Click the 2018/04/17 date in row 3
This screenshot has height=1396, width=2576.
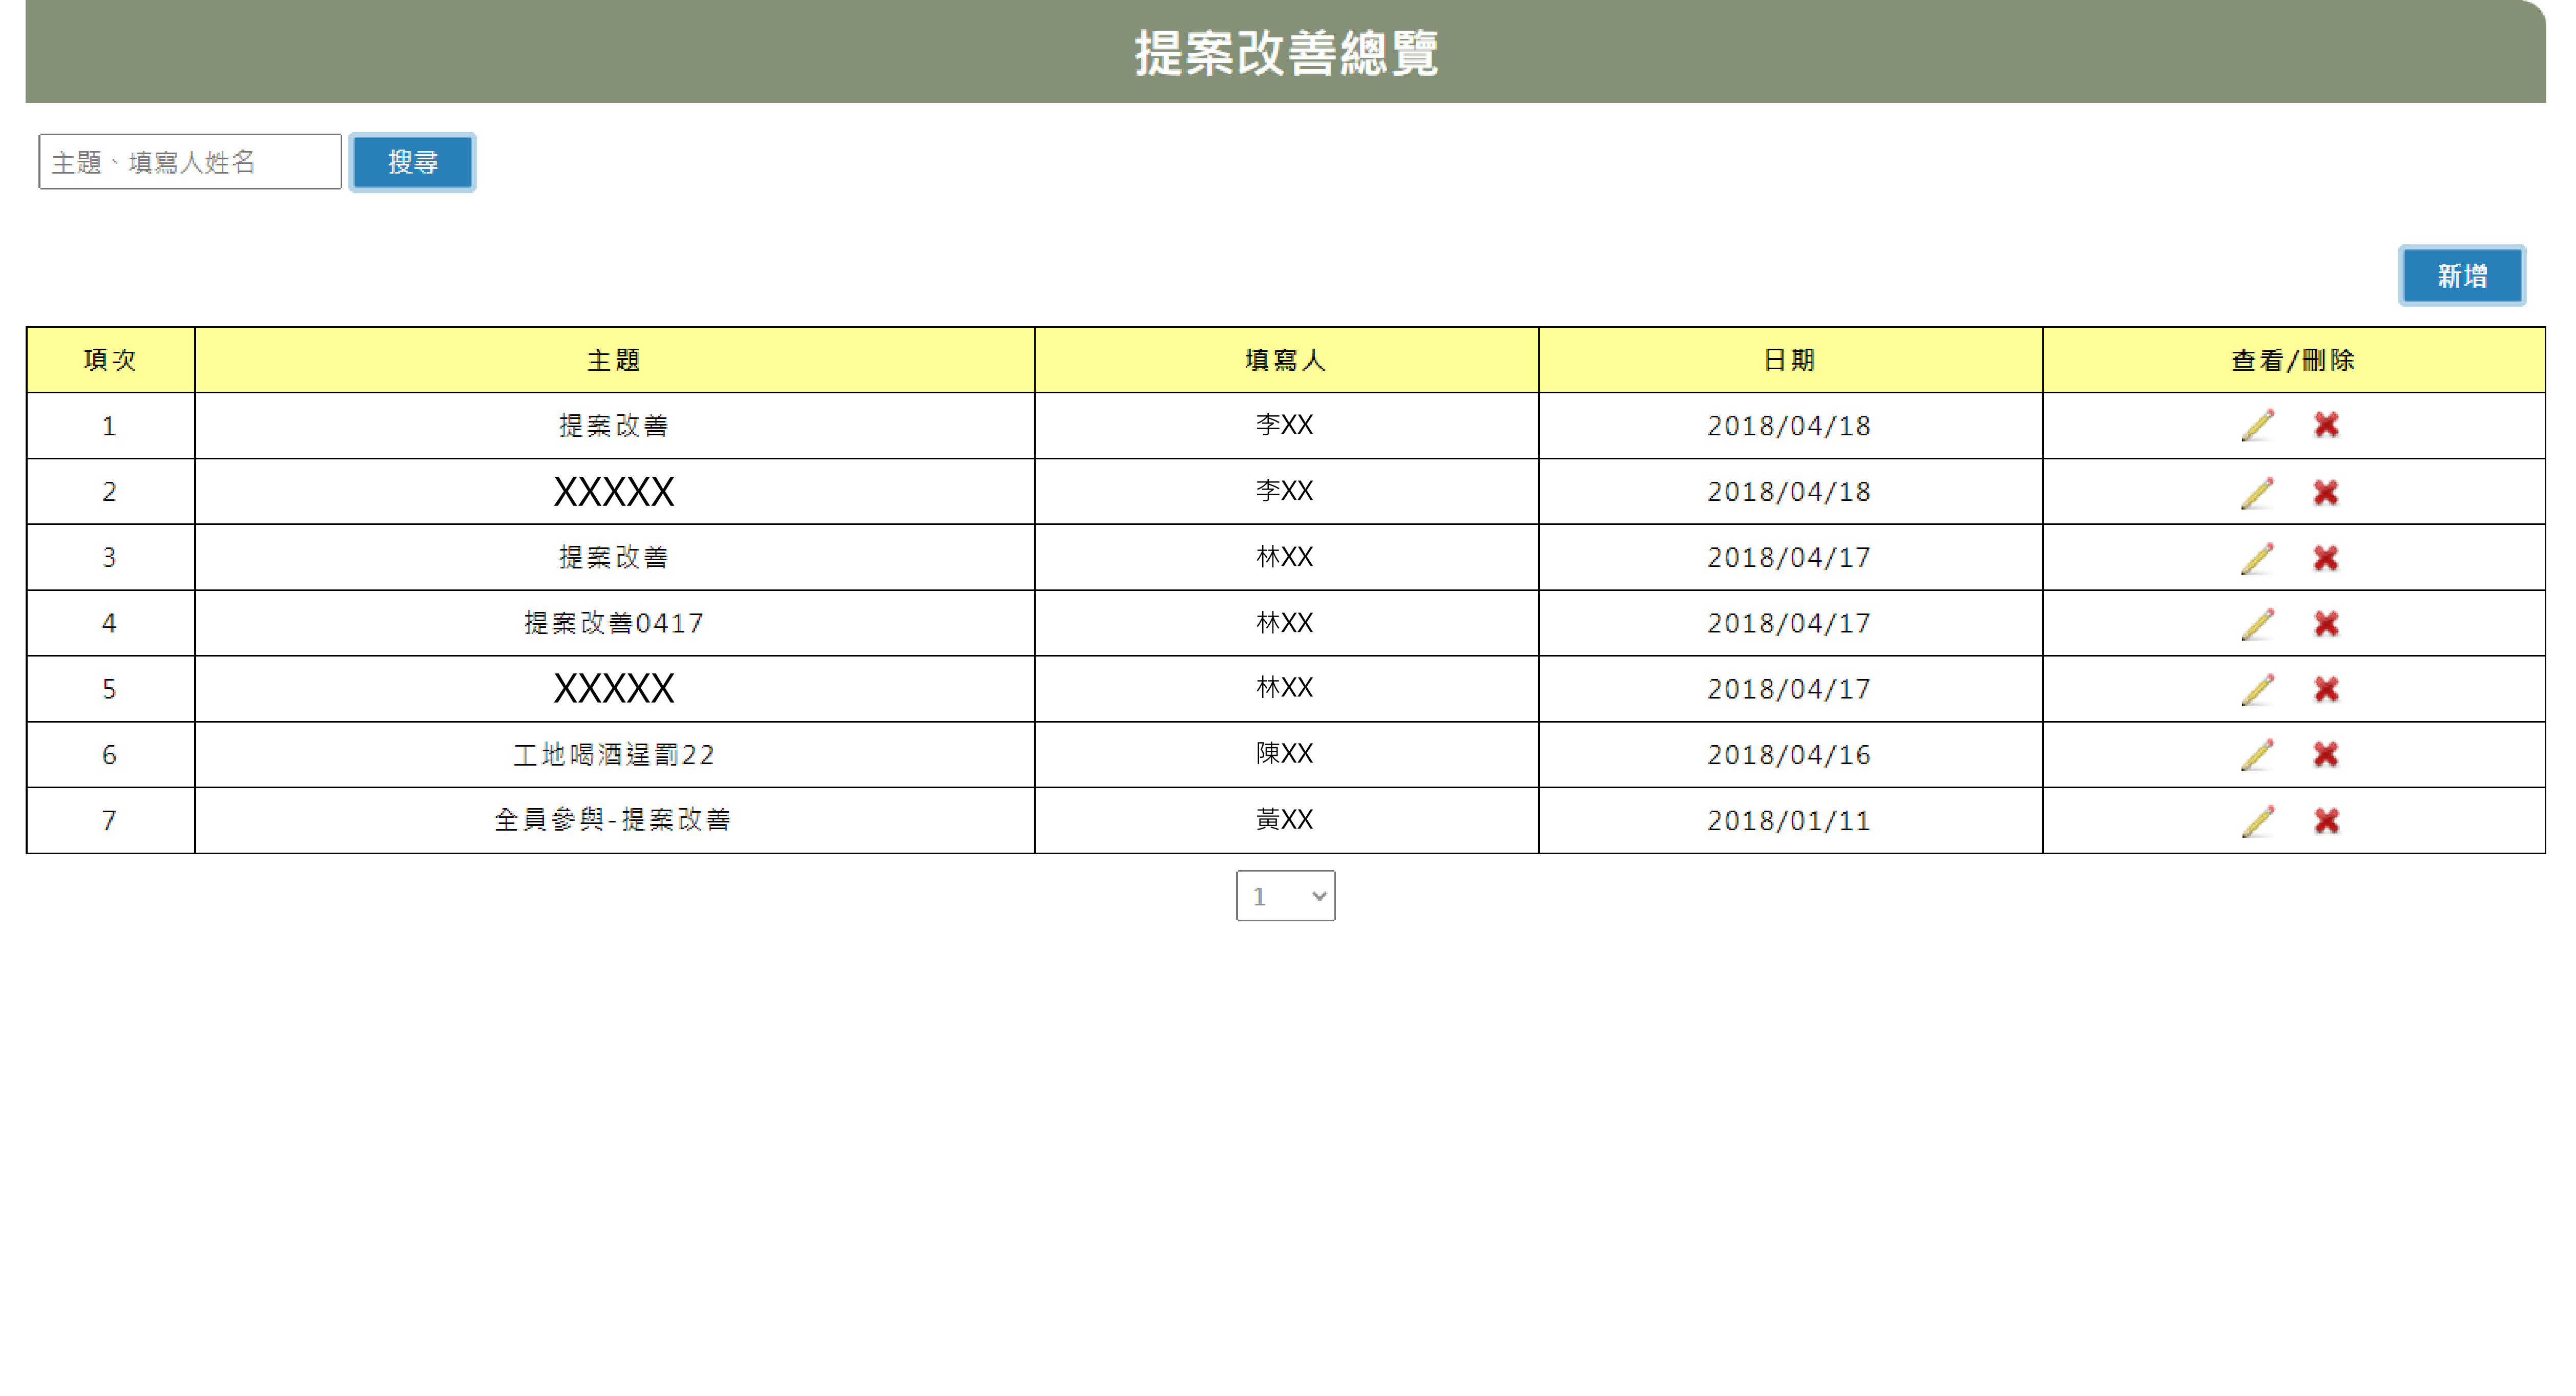click(1789, 558)
